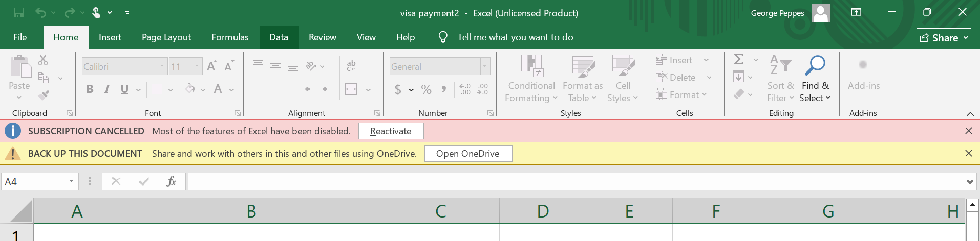Click Accounting Number Format dollar icon

click(x=398, y=90)
